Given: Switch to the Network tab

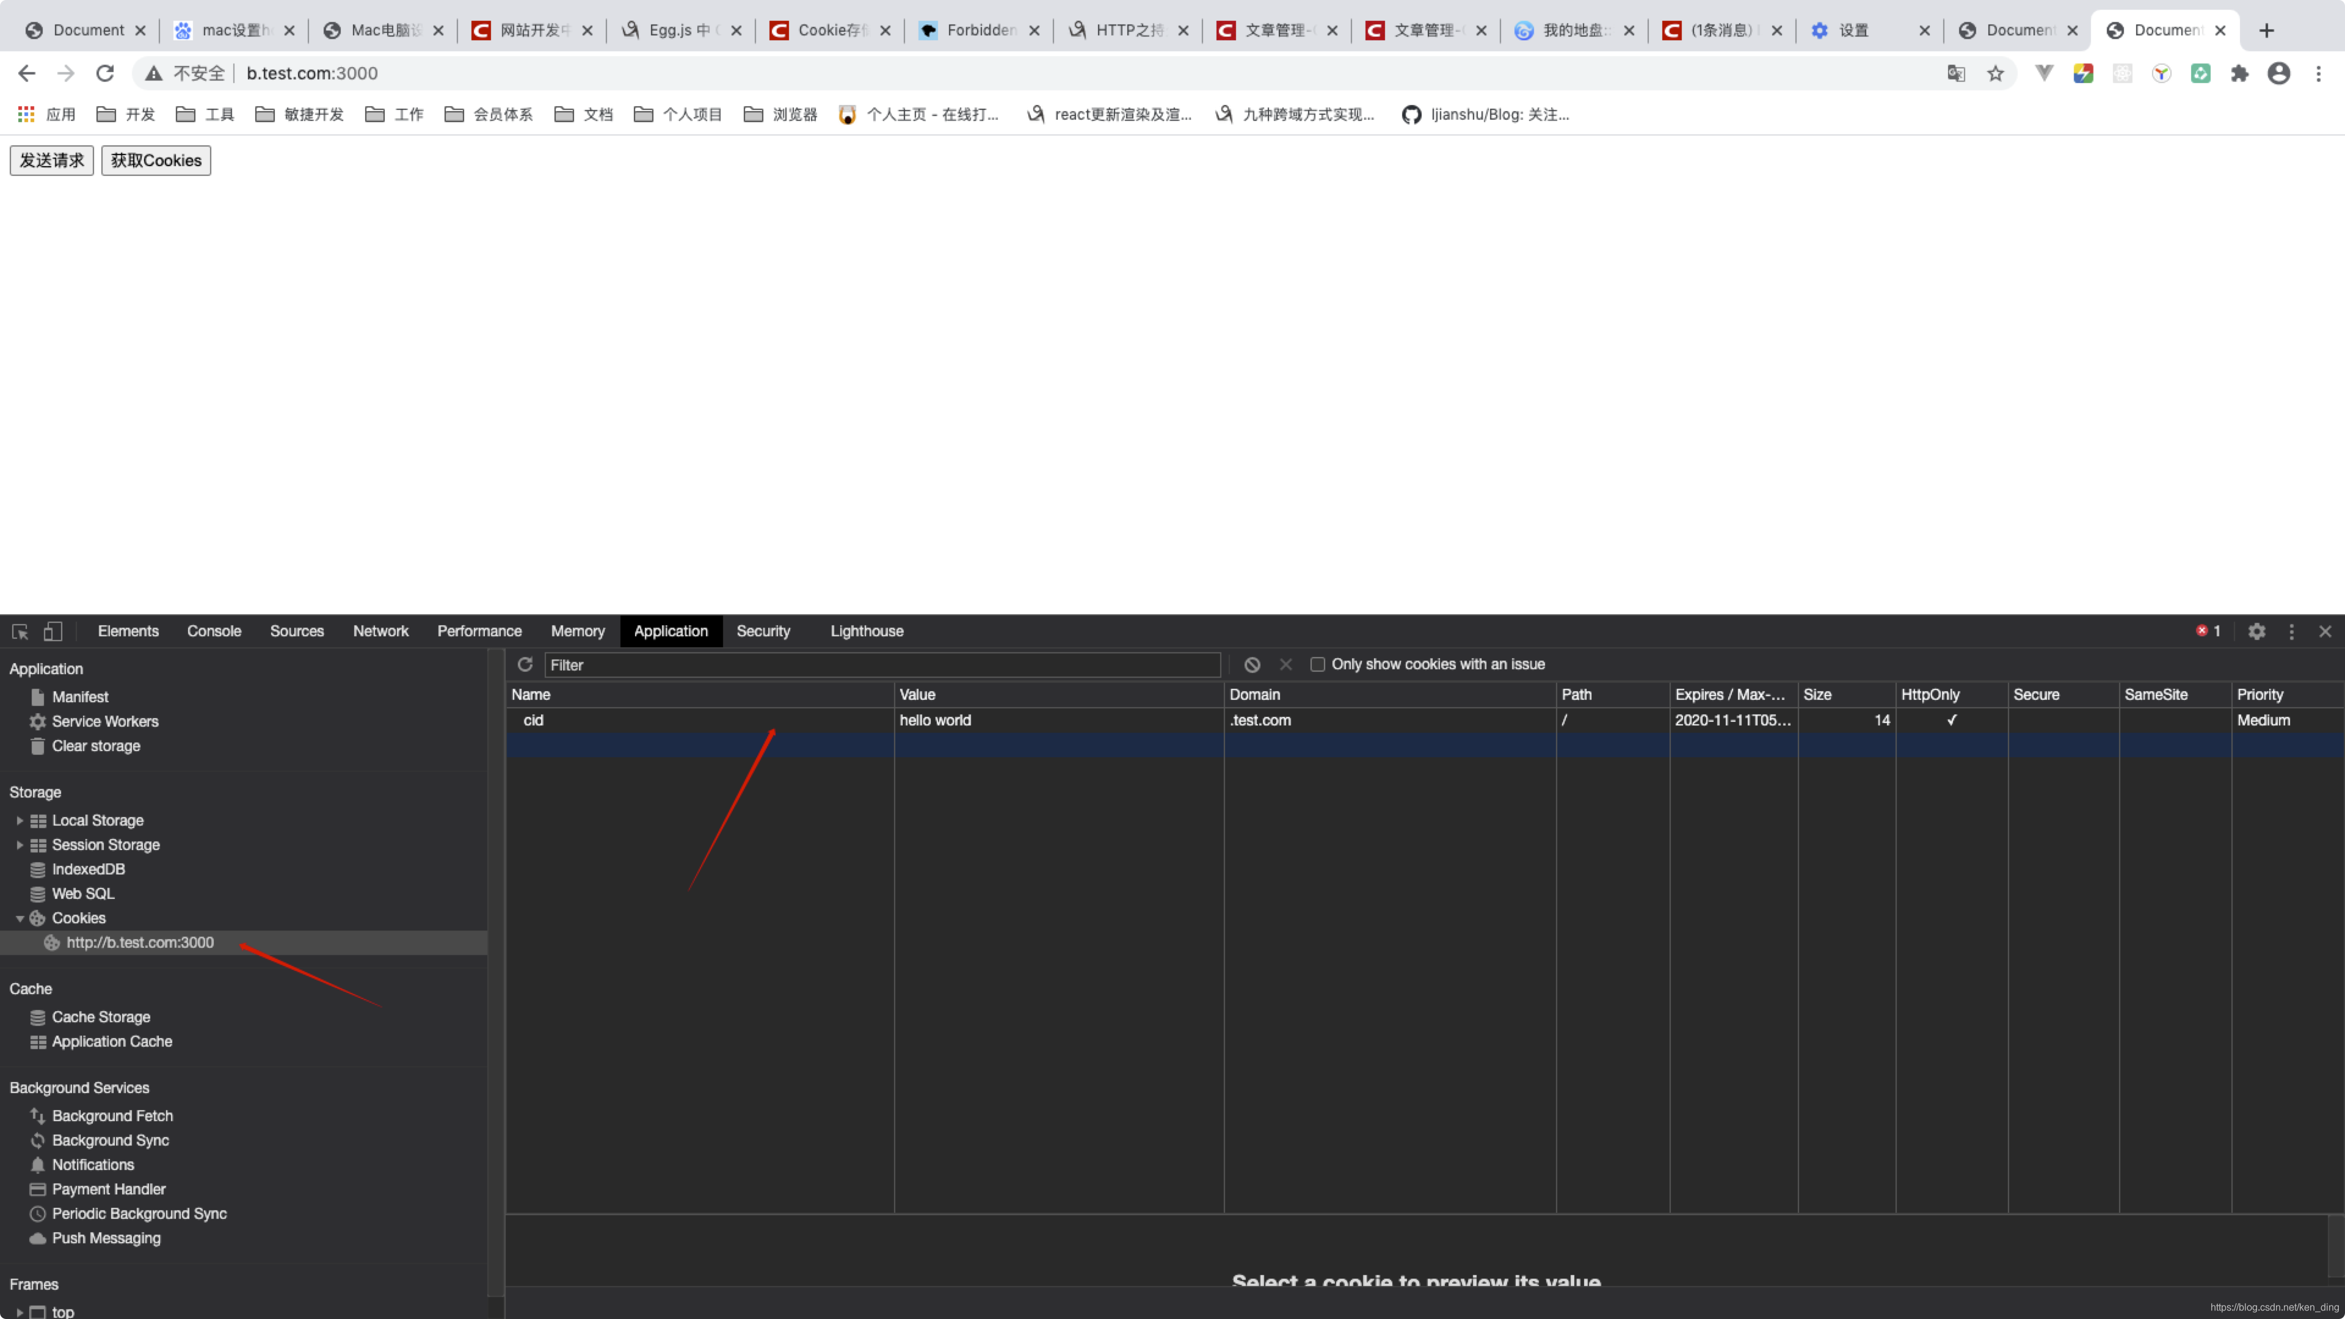Looking at the screenshot, I should pyautogui.click(x=380, y=631).
